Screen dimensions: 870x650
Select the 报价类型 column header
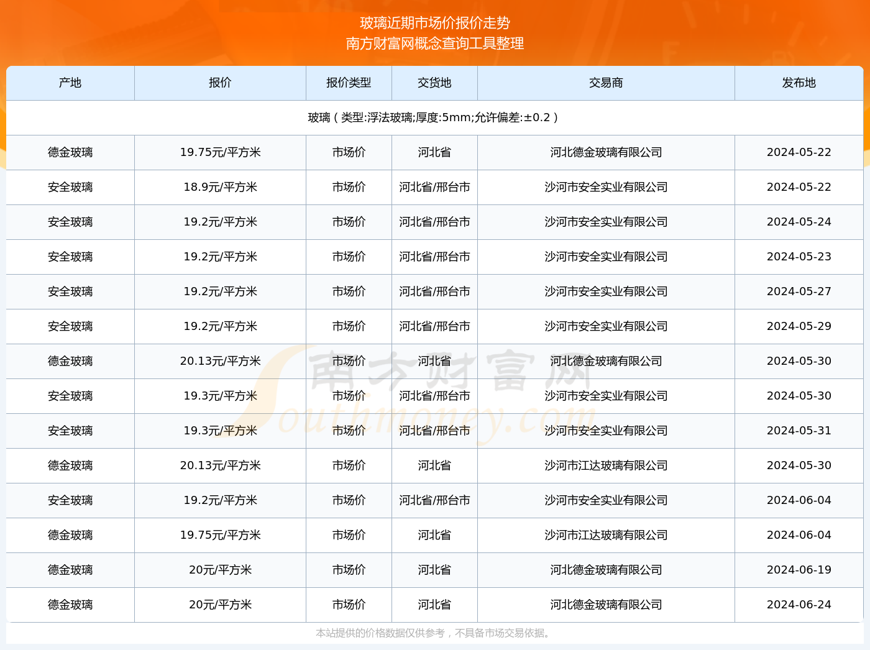(x=349, y=83)
